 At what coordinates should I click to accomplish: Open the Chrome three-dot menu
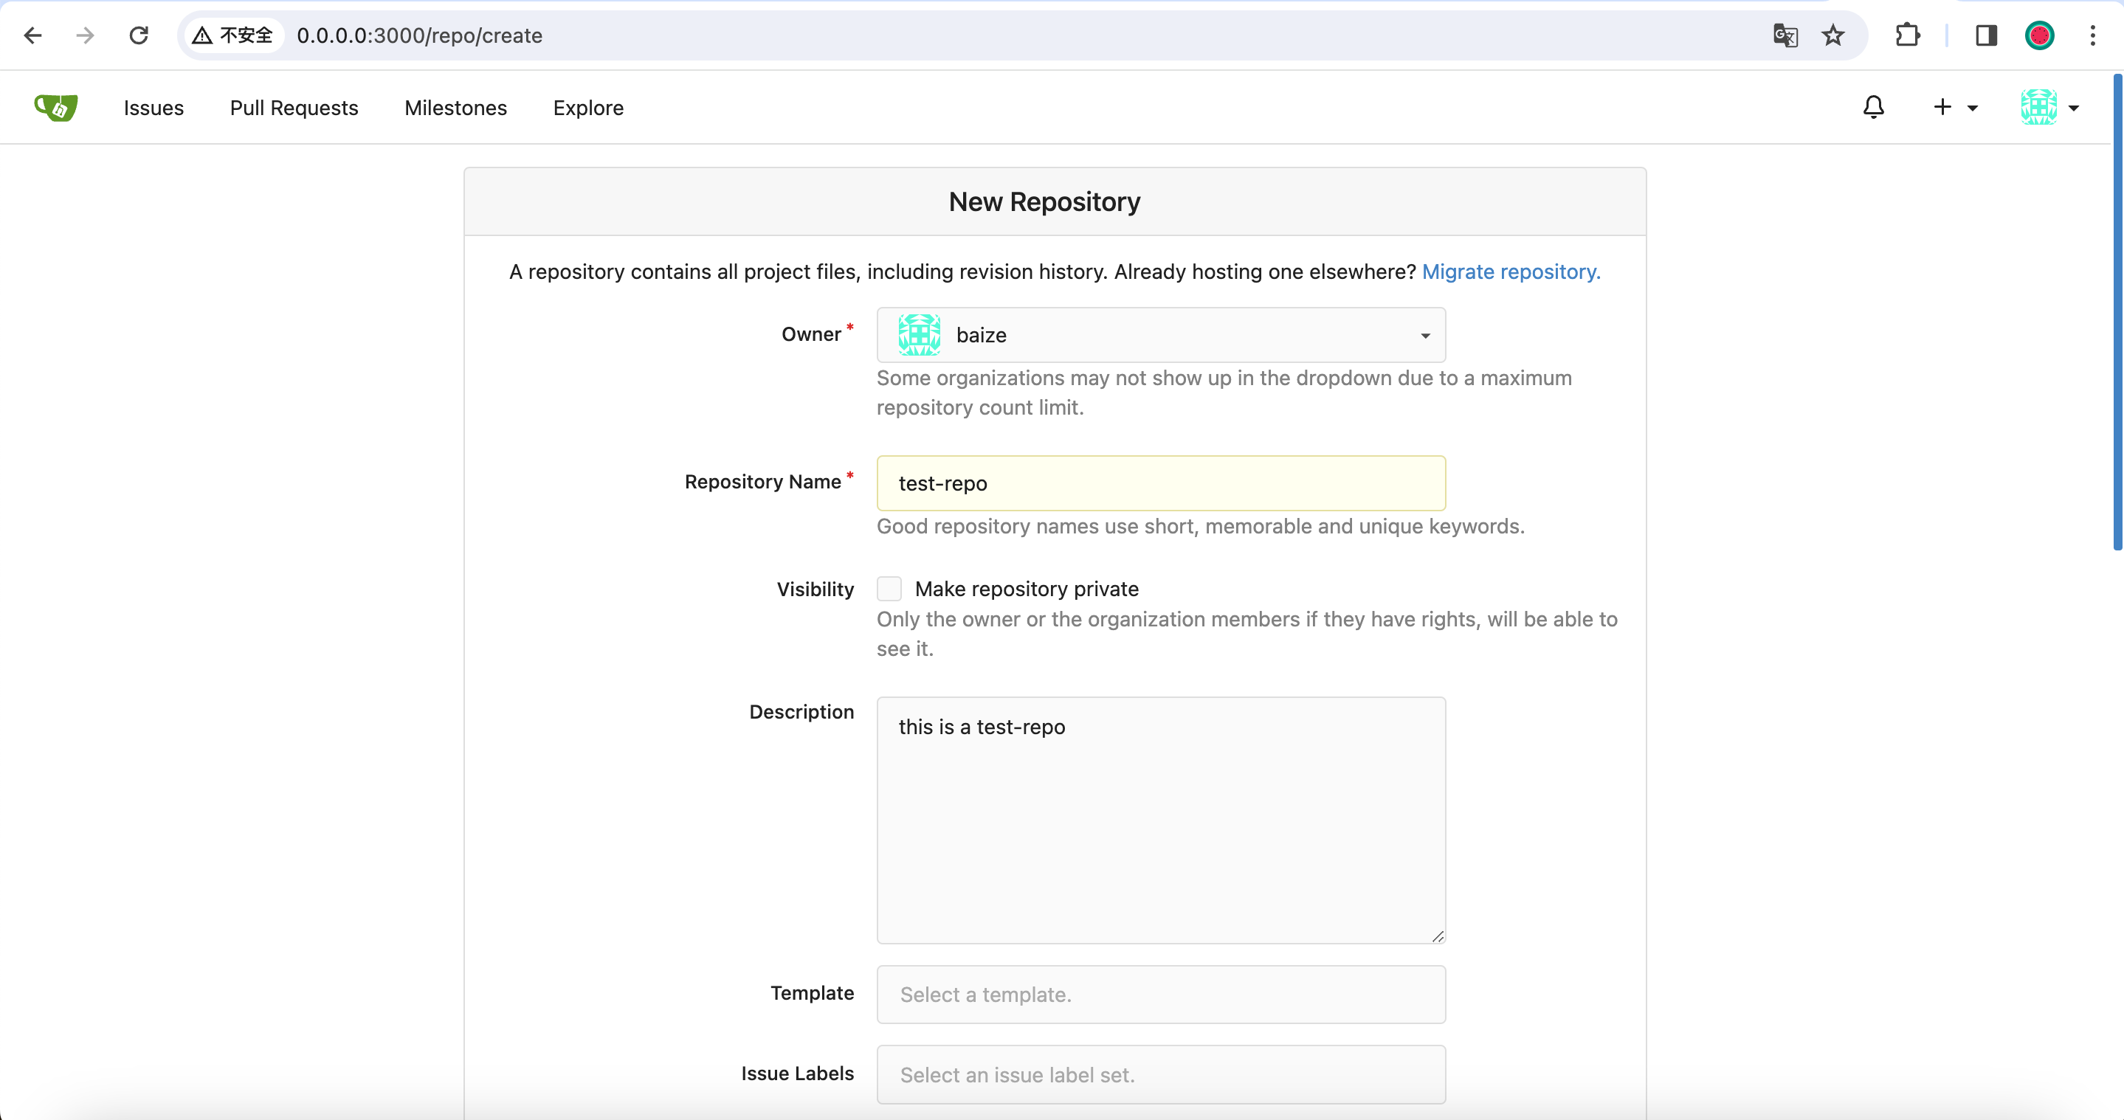(x=2092, y=35)
